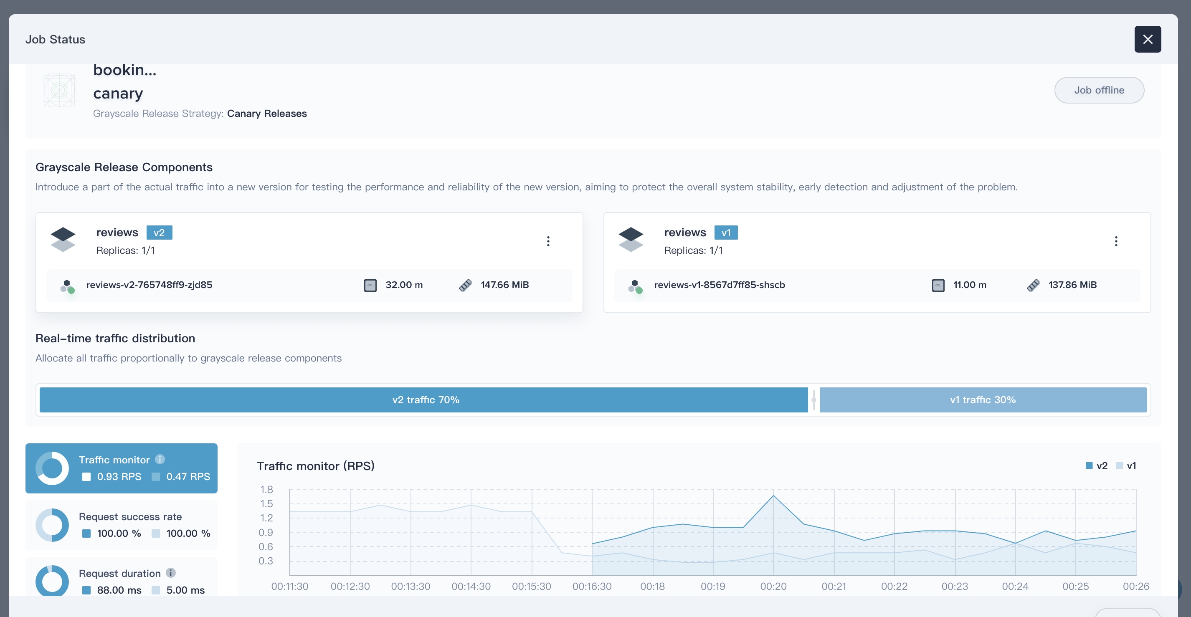Select the Traffic monitor metric card
The image size is (1191, 617).
click(121, 468)
